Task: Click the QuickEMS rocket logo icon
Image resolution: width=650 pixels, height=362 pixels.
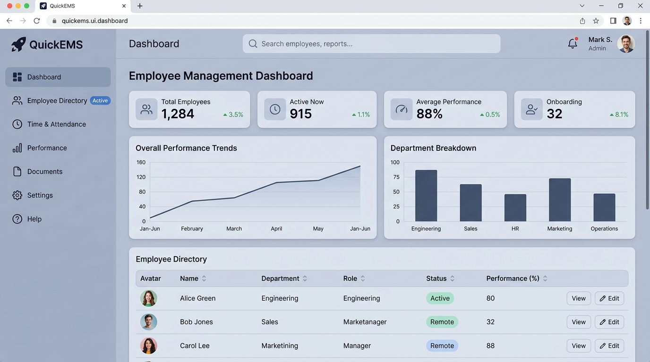Action: pos(18,44)
